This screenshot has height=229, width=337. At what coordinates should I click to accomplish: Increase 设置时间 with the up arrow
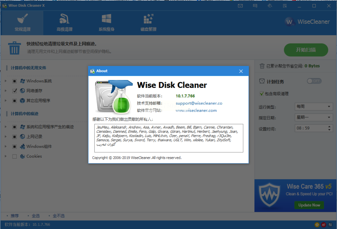pos(329,127)
